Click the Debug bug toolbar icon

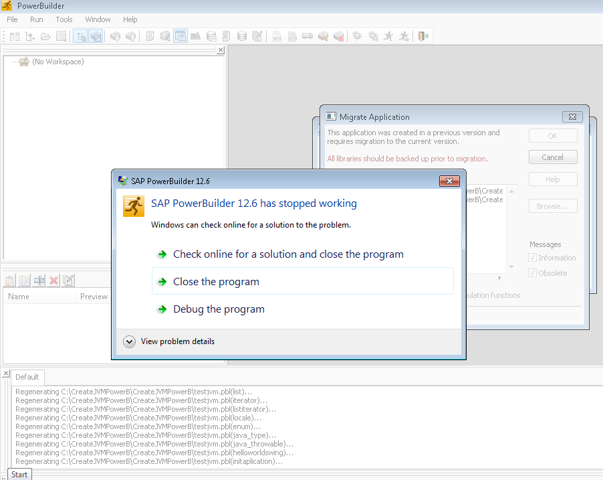357,36
